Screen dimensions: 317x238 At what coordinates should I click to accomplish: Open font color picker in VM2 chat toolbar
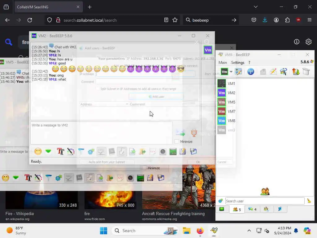click(71, 151)
